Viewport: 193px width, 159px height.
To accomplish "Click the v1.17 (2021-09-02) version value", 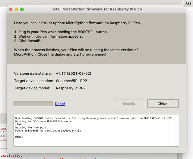I will point(74,73).
